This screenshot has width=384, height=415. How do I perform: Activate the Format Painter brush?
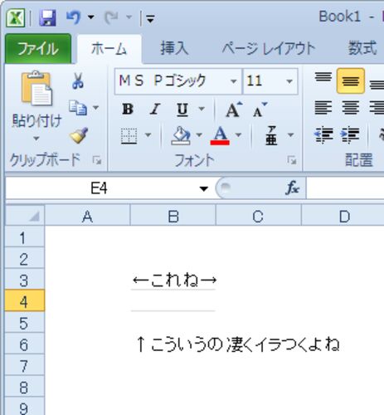click(79, 135)
